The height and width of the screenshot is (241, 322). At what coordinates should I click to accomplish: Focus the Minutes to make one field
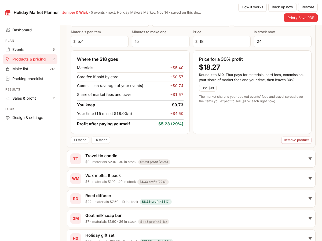click(160, 42)
